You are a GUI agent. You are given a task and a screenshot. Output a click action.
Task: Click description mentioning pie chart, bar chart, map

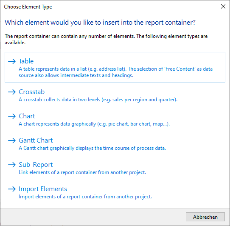[94, 124]
